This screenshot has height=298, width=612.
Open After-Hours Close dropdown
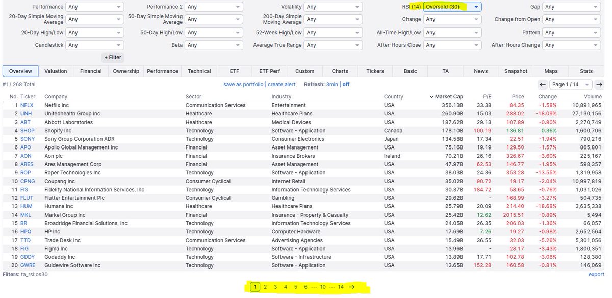[x=452, y=45]
